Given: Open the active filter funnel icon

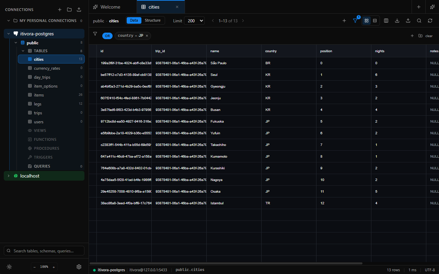Looking at the screenshot, I should (x=355, y=21).
